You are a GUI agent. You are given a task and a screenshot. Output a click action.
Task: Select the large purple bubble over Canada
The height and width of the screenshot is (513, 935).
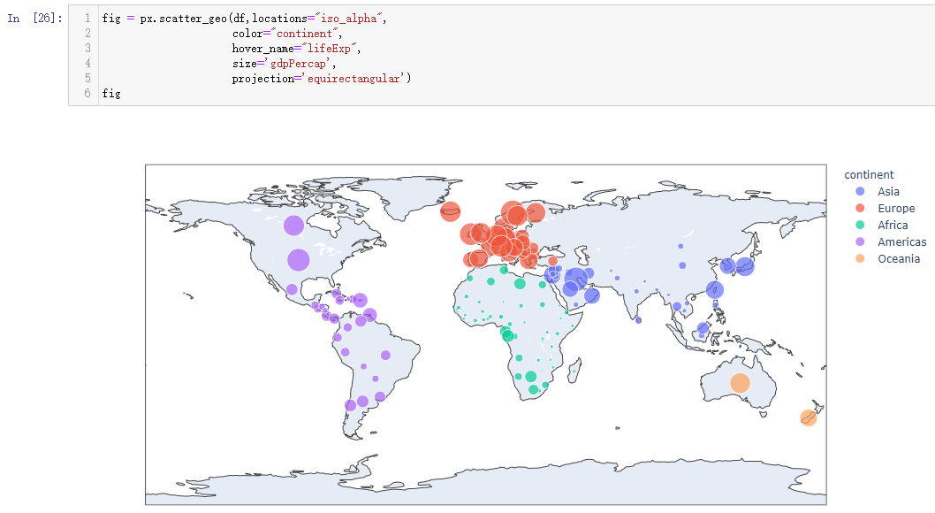(x=293, y=226)
